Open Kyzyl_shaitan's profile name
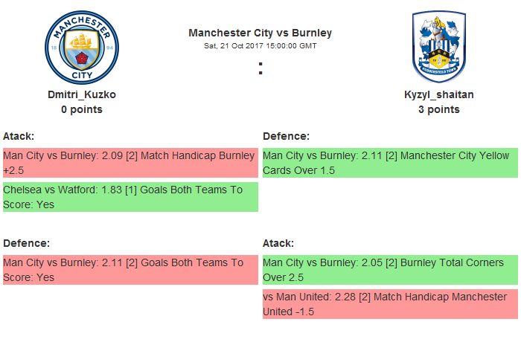The image size is (521, 342). (438, 94)
